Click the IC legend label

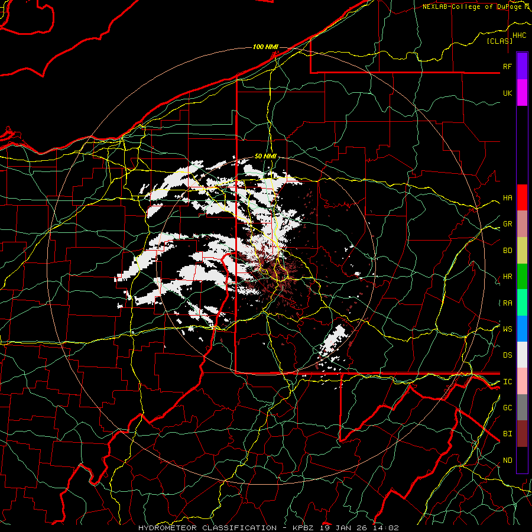507,382
